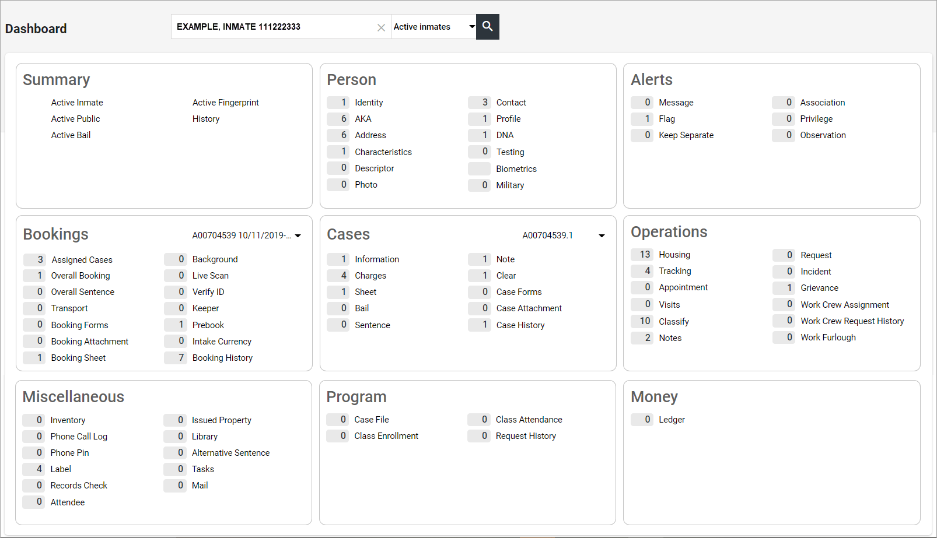Expand the Bookings number dropdown
This screenshot has height=538, width=937.
point(246,235)
